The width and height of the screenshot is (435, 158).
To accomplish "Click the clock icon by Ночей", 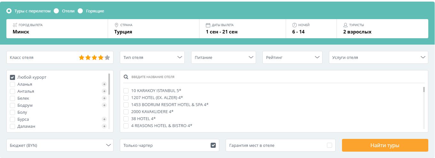I will coord(294,25).
